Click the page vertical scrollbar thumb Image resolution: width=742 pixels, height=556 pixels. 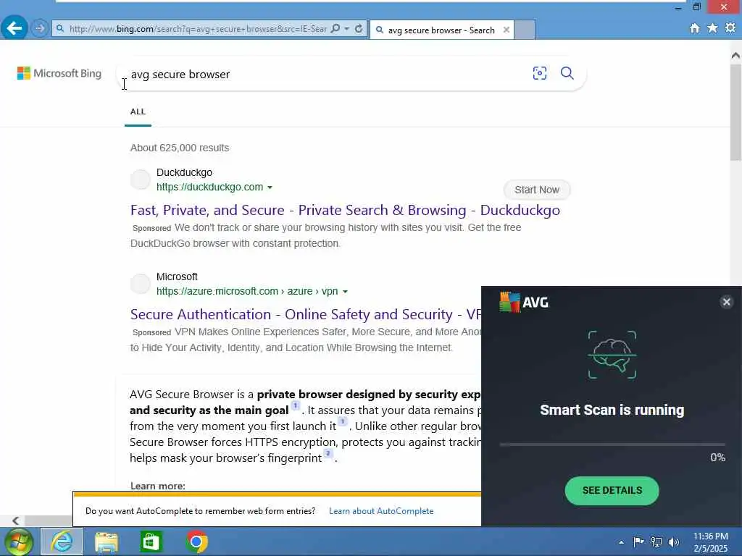click(x=735, y=112)
